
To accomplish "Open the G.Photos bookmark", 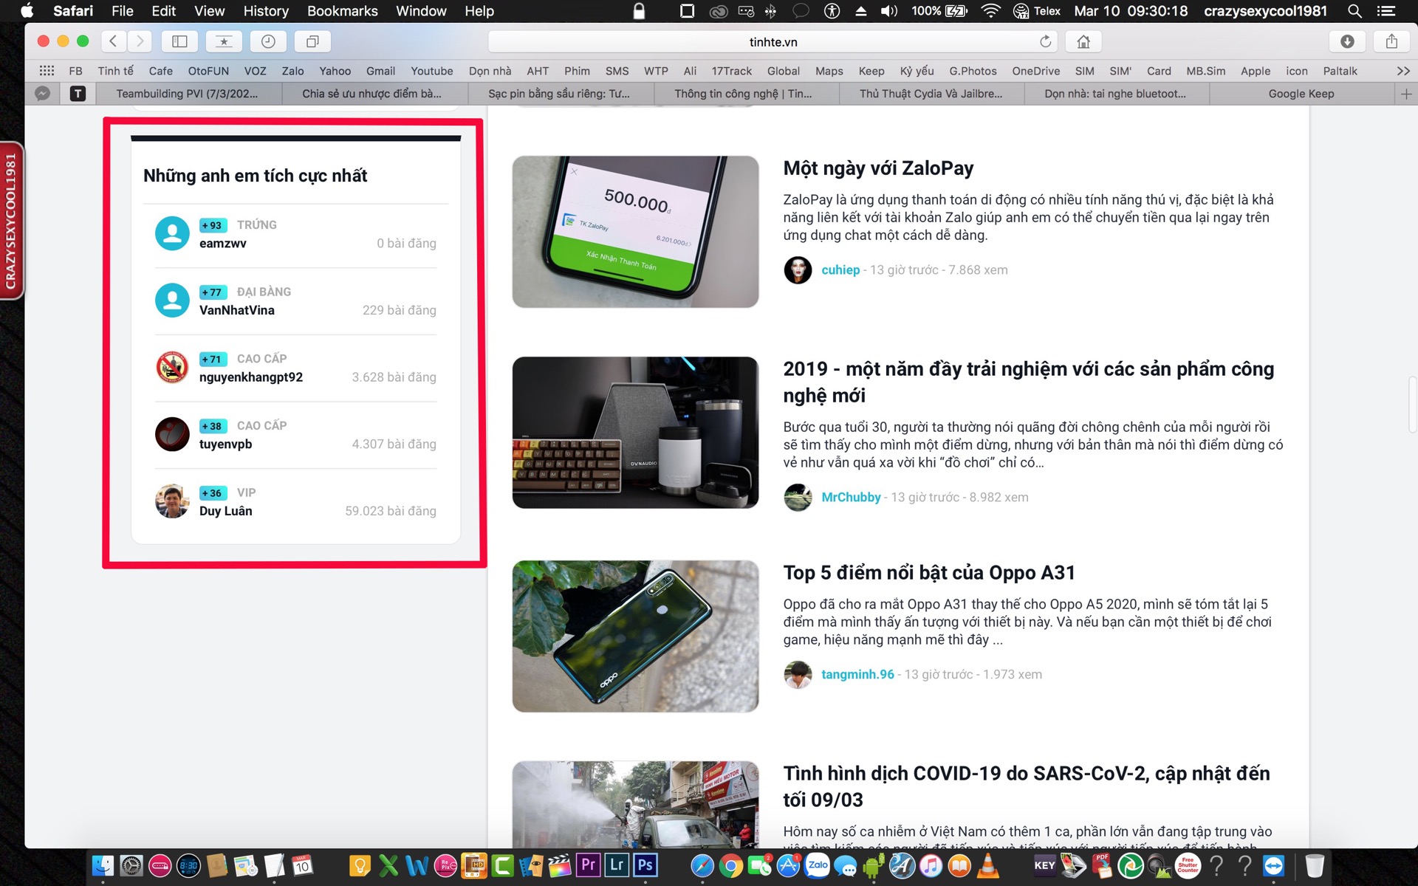I will [x=973, y=71].
